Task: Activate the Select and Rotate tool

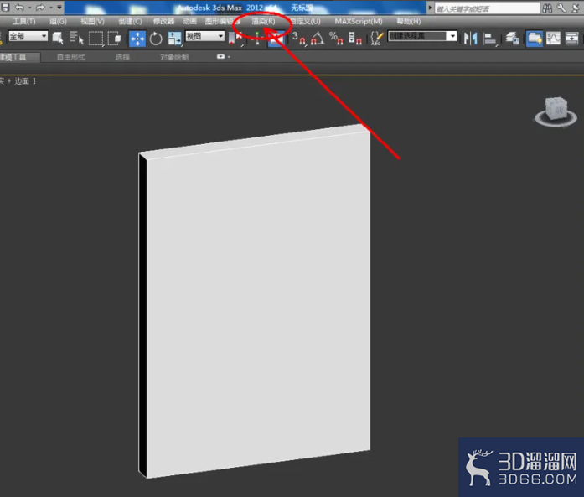Action: tap(156, 39)
